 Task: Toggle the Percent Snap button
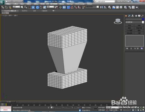(76, 7)
